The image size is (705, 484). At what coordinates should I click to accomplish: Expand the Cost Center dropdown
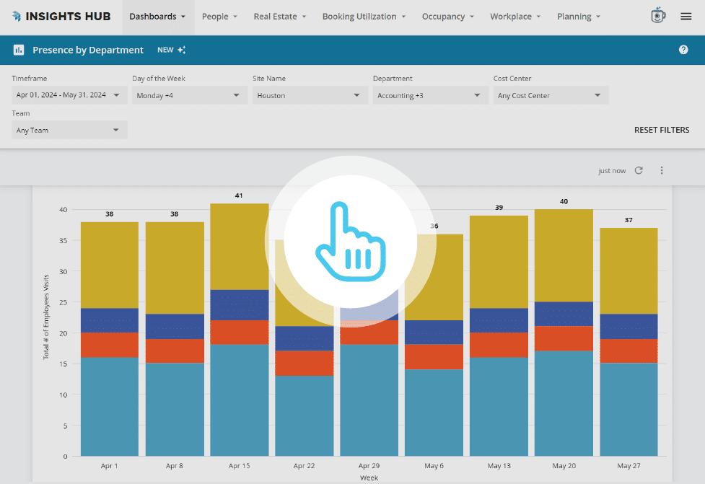pyautogui.click(x=551, y=95)
